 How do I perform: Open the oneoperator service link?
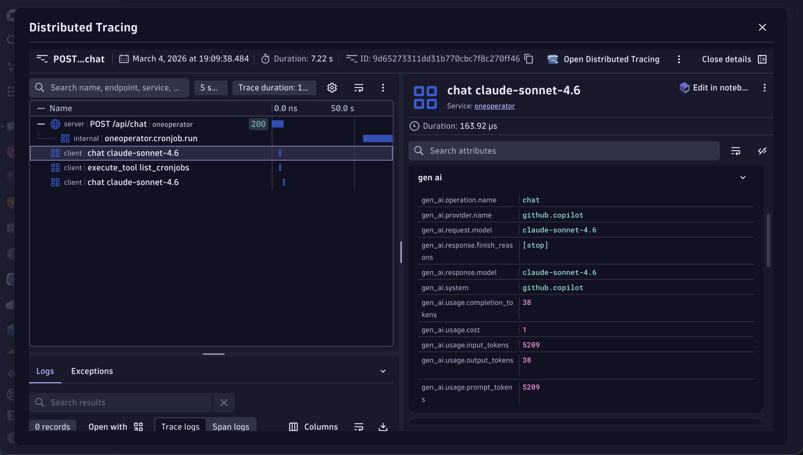tap(494, 106)
